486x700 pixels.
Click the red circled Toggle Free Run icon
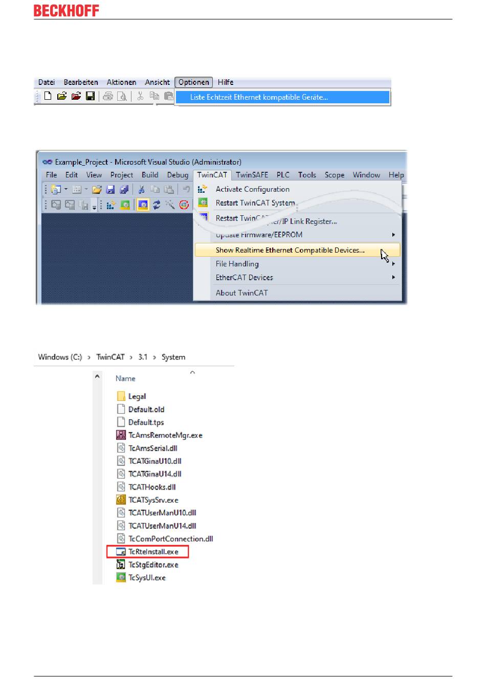[x=184, y=205]
